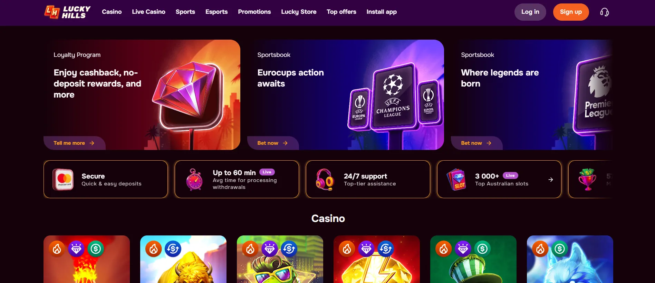655x283 pixels.
Task: Open the buffalo game thumbnail
Action: pyautogui.click(x=183, y=259)
